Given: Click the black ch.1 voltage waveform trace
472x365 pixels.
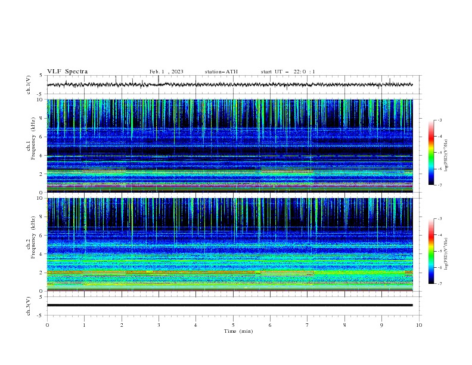Looking at the screenshot, I should click(229, 85).
